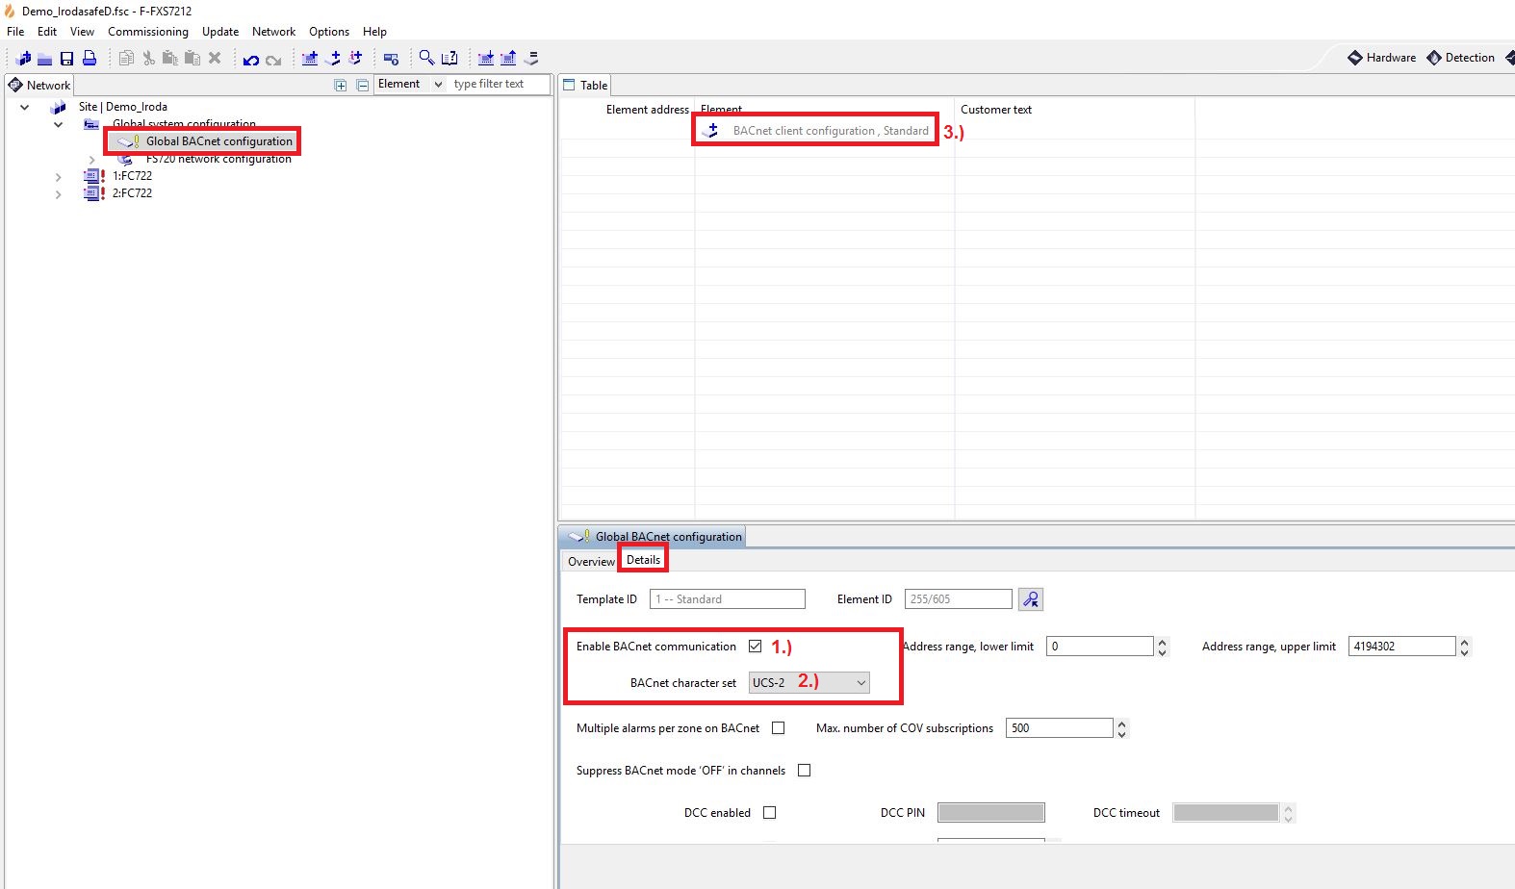Tick the DCC enabled checkbox

[769, 813]
